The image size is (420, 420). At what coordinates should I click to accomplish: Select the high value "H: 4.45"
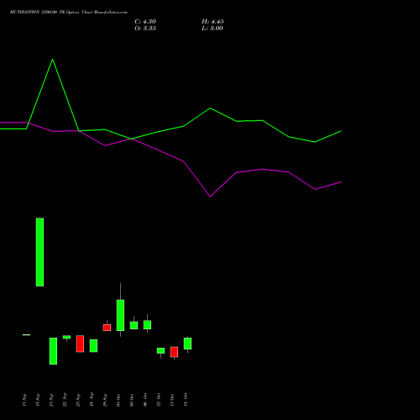click(x=213, y=22)
